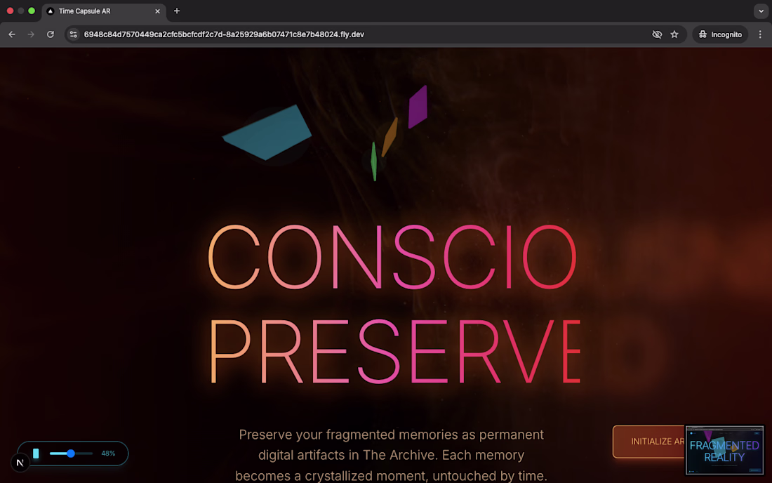Image resolution: width=772 pixels, height=483 pixels.
Task: Open the Fragmented Reality preview thumbnail
Action: click(725, 451)
